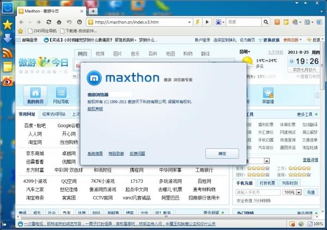Screen dimensions: 327x230
Task: Expand the sidebar toggle at bottom left
Action: (4, 225)
